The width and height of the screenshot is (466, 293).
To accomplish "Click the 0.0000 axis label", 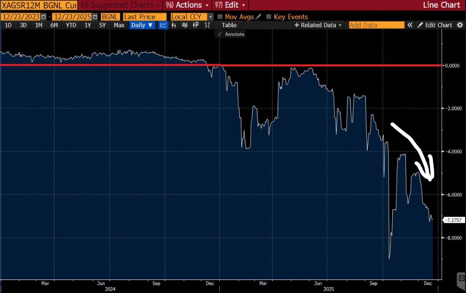I will 452,65.
